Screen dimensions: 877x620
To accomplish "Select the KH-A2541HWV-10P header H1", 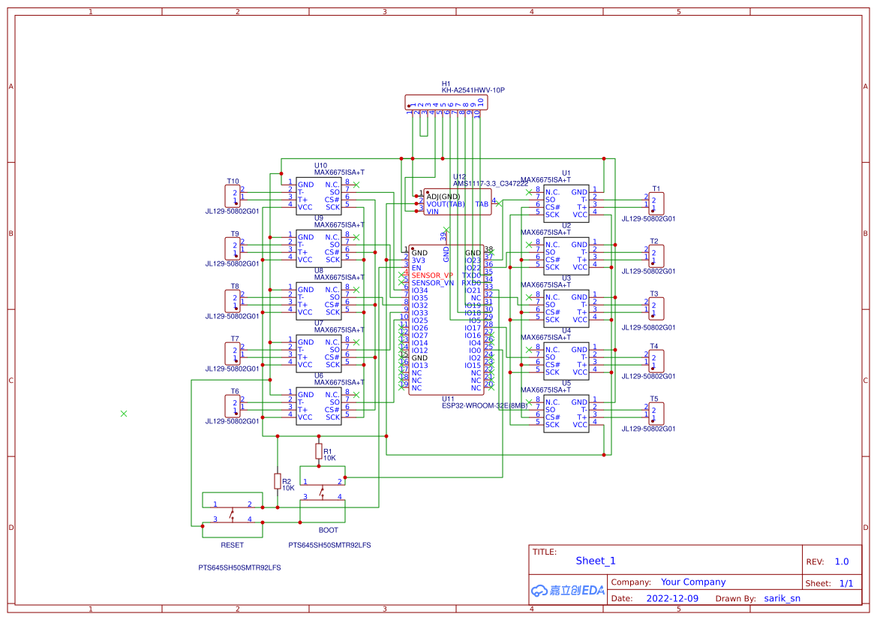I will click(446, 102).
